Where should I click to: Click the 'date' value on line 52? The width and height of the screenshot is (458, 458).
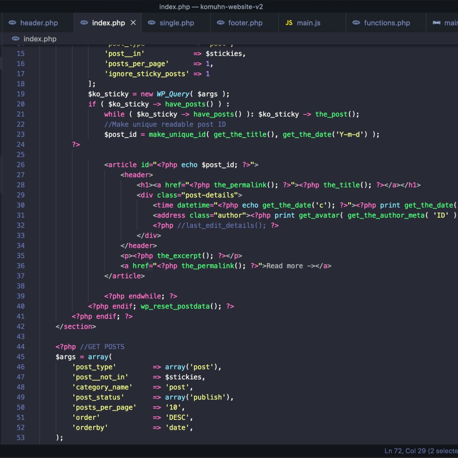(177, 427)
